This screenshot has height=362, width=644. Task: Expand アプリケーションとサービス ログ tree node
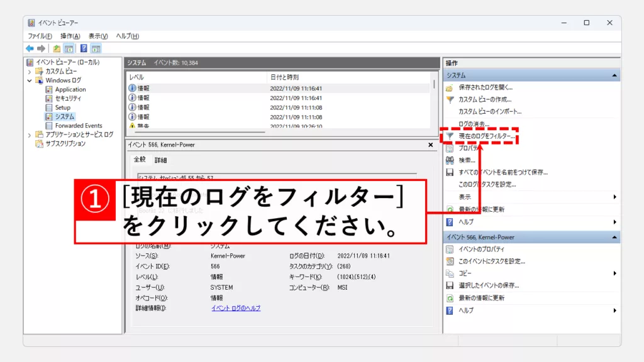click(x=30, y=134)
